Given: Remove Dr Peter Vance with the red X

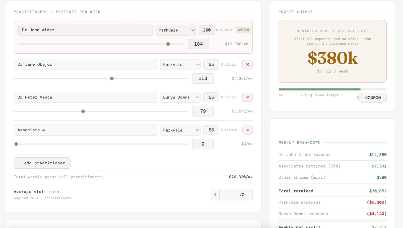Looking at the screenshot, I should tap(247, 97).
